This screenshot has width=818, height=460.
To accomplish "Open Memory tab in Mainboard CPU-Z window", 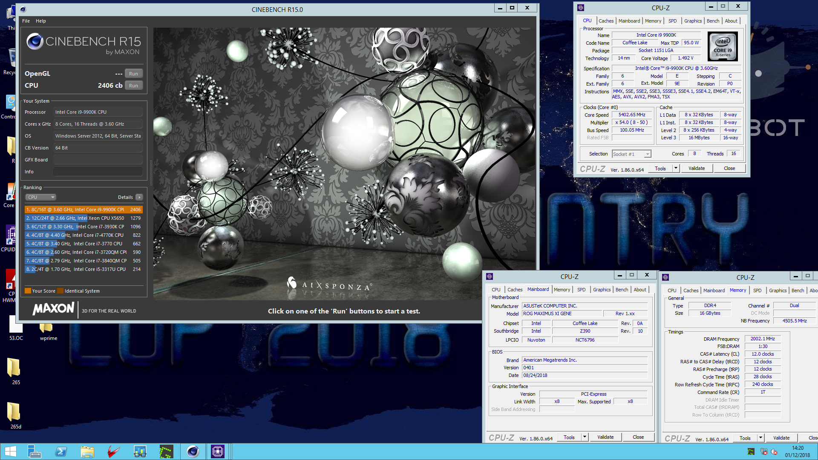I will pos(562,290).
